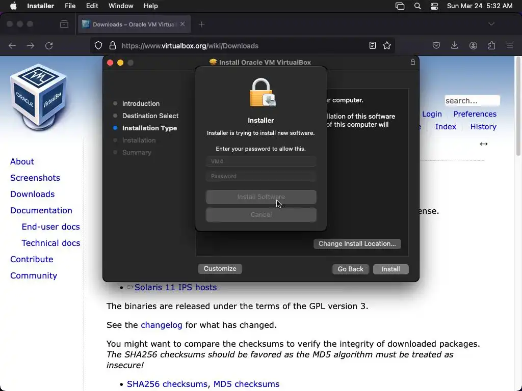
Task: Open the changelog link
Action: [162, 325]
